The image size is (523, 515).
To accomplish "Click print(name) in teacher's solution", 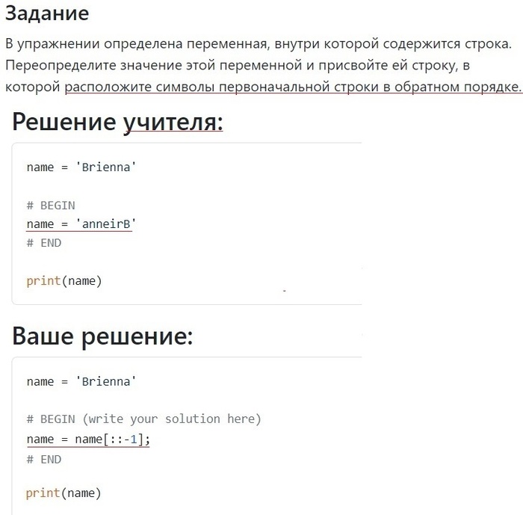I will point(64,281).
